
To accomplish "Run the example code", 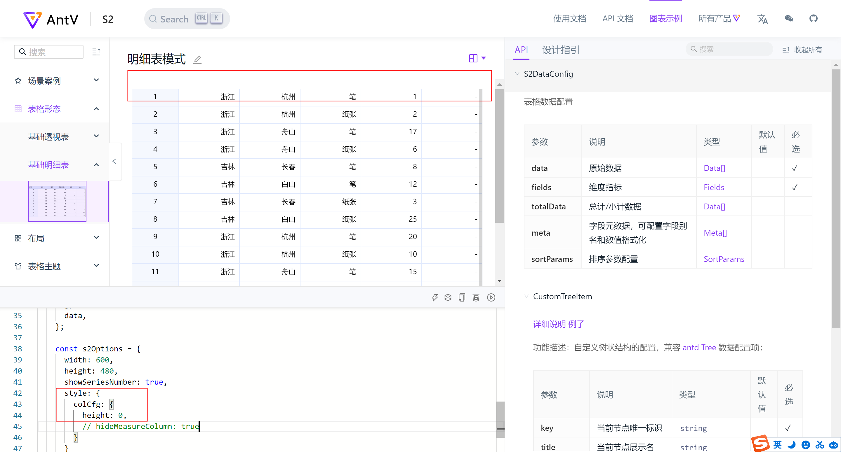I will pyautogui.click(x=491, y=297).
